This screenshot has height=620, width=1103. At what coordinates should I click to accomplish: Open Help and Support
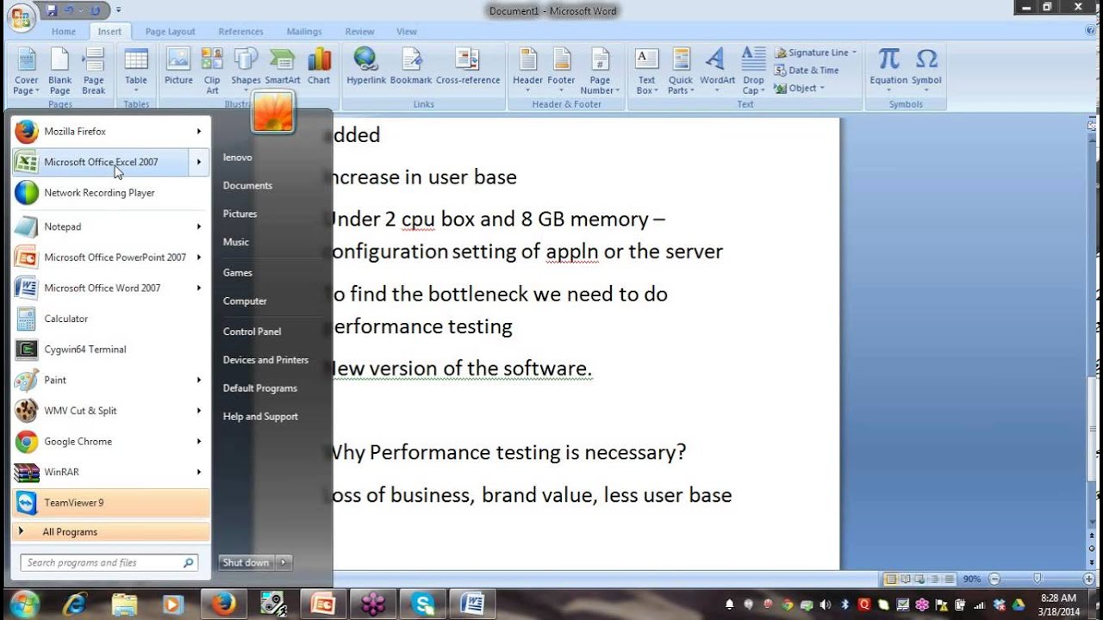[260, 417]
